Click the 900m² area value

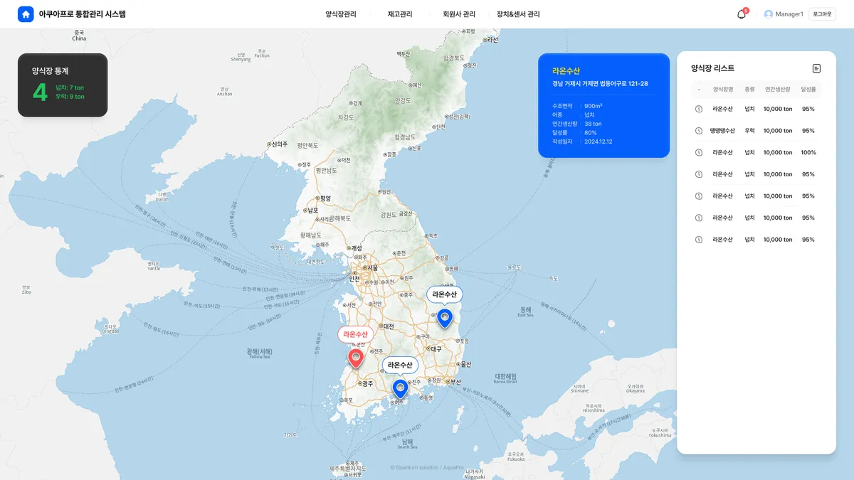594,106
